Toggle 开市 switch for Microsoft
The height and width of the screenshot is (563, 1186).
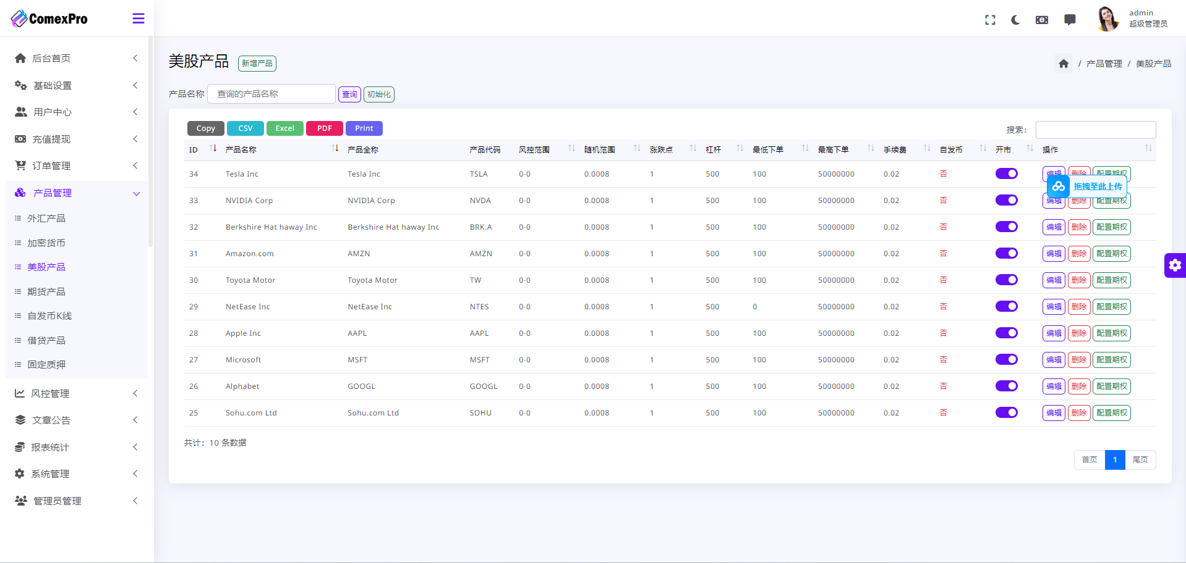[1007, 359]
